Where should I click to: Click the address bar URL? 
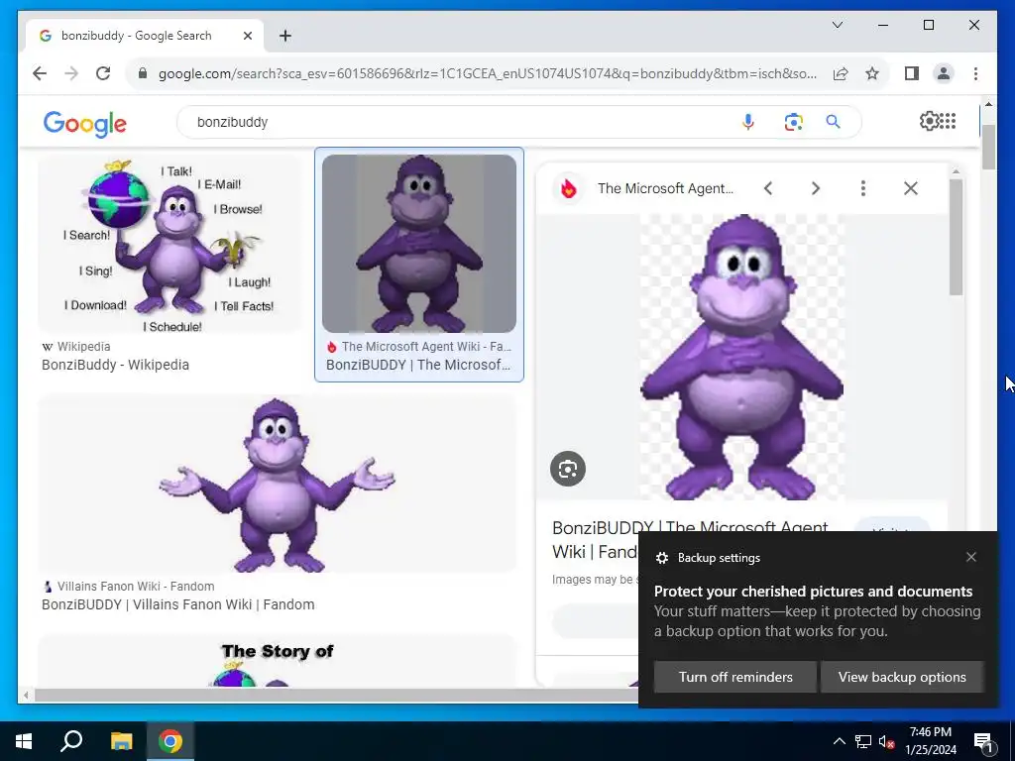pos(487,73)
